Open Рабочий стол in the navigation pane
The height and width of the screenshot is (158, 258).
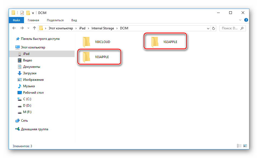31,93
